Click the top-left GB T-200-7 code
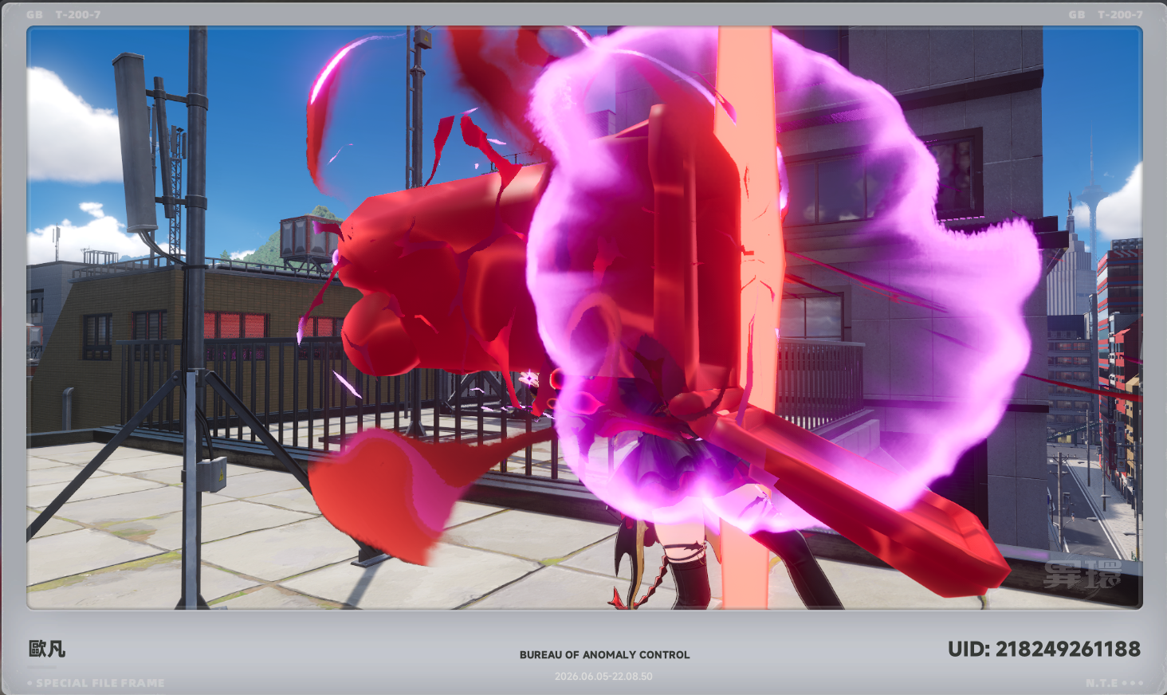 tap(63, 14)
